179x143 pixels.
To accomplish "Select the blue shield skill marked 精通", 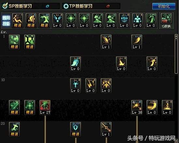I will pyautogui.click(x=76, y=129).
